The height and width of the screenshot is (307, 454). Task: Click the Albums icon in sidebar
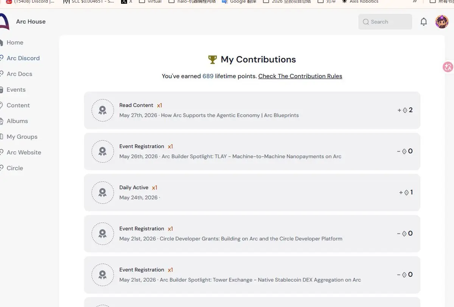(x=2, y=121)
